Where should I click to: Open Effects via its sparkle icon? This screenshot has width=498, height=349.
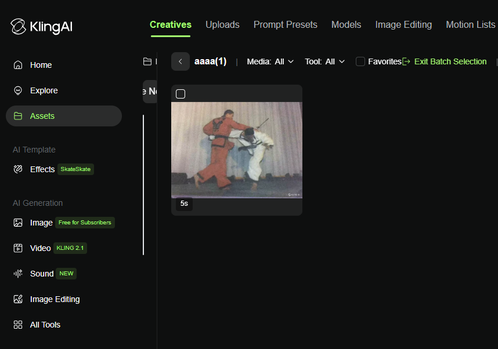tap(18, 169)
